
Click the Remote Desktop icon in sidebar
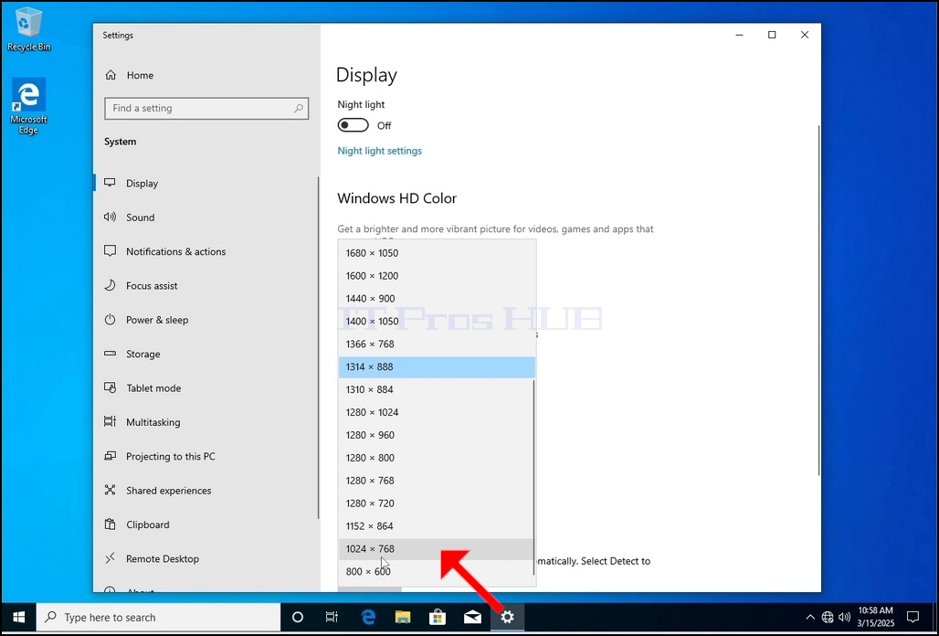point(111,558)
